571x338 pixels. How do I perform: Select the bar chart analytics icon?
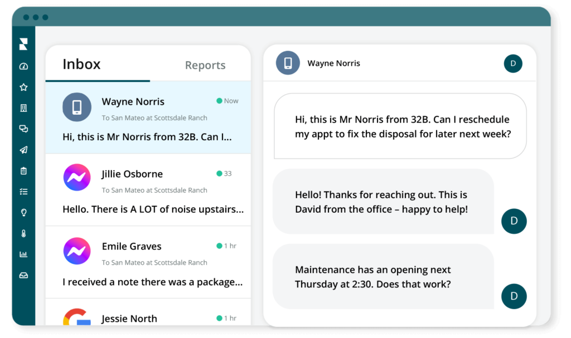coord(23,253)
